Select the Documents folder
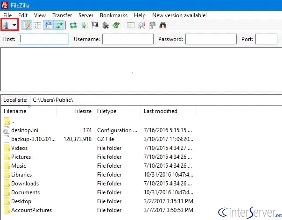 tap(25, 192)
